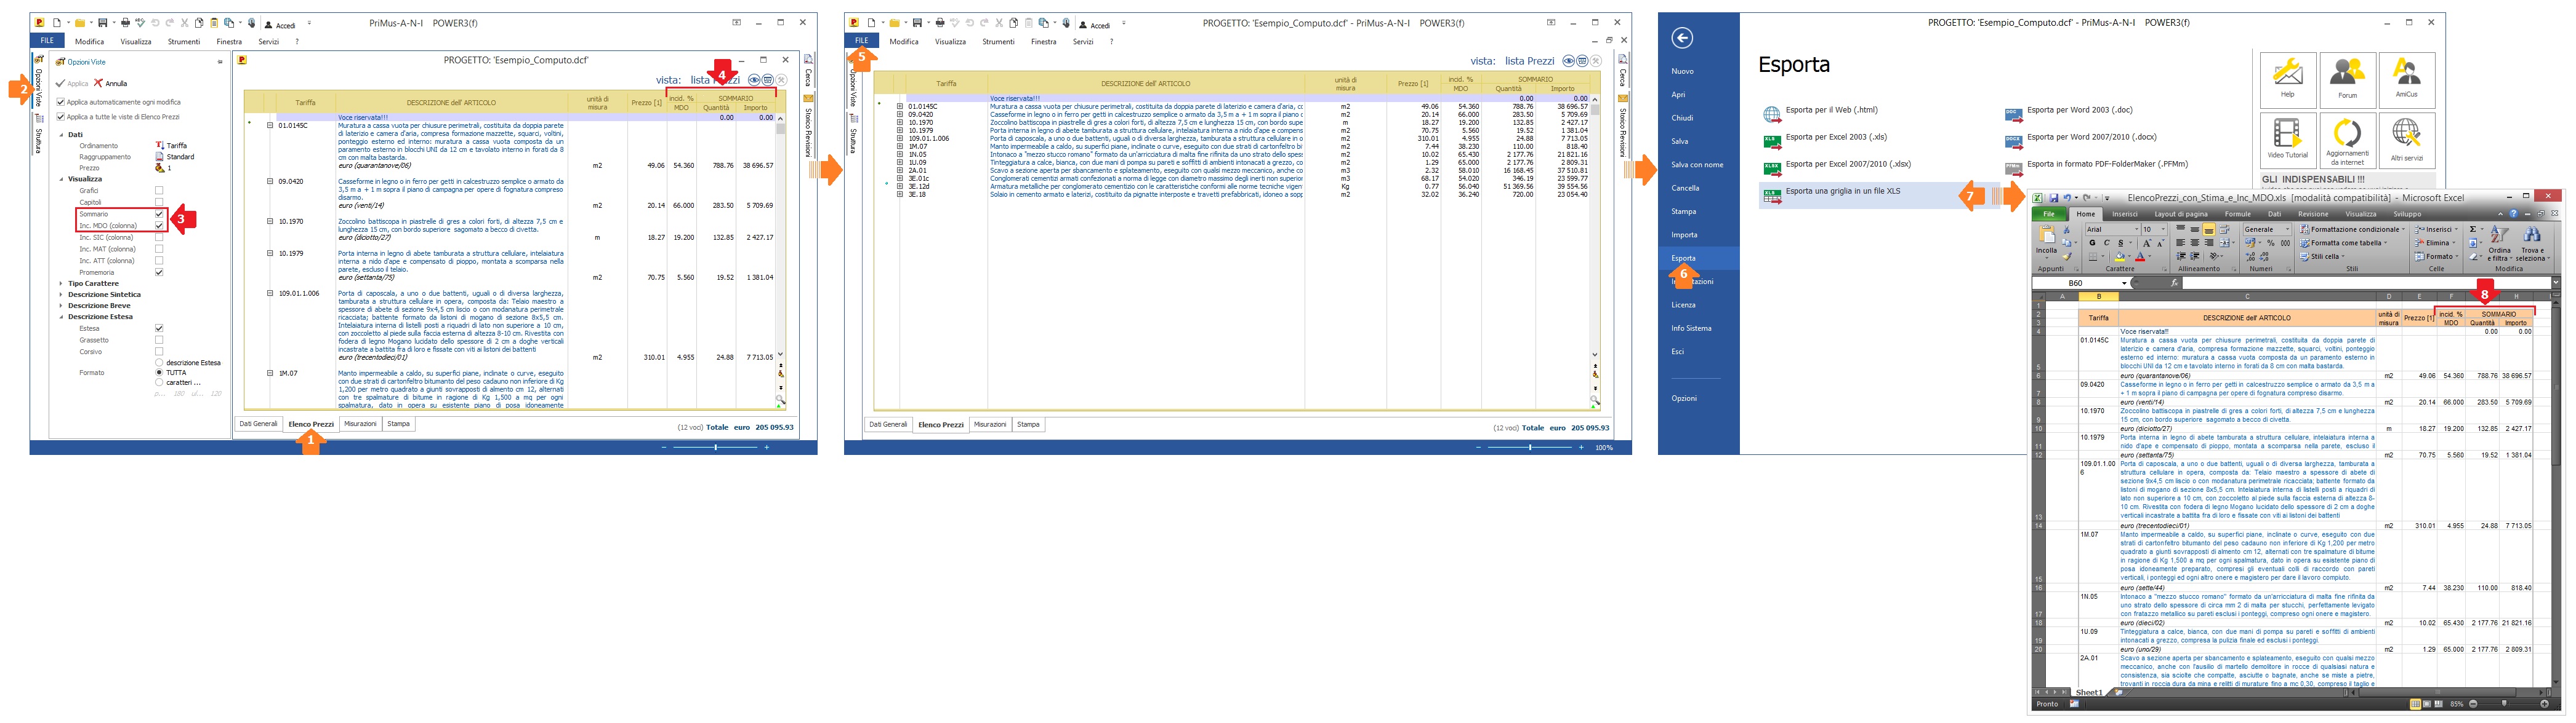This screenshot has height=723, width=2576.
Task: Click the back arrow in Esporta screen
Action: click(1682, 38)
